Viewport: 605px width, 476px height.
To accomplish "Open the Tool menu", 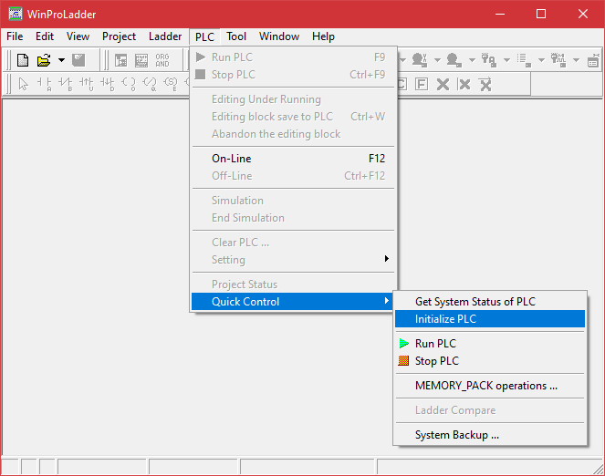I will click(236, 36).
